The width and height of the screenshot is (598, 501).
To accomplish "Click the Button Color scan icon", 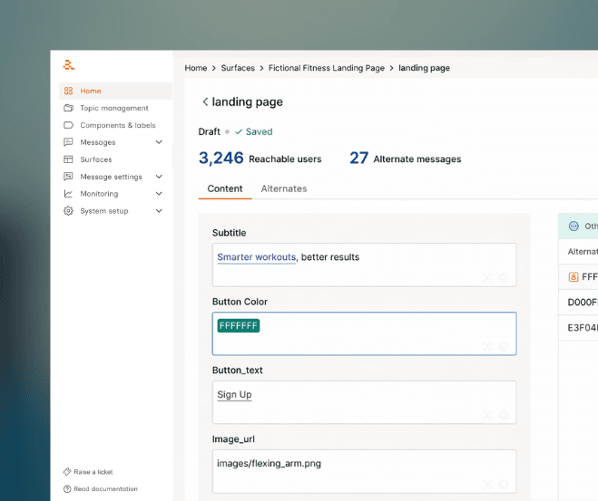I will pos(487,346).
